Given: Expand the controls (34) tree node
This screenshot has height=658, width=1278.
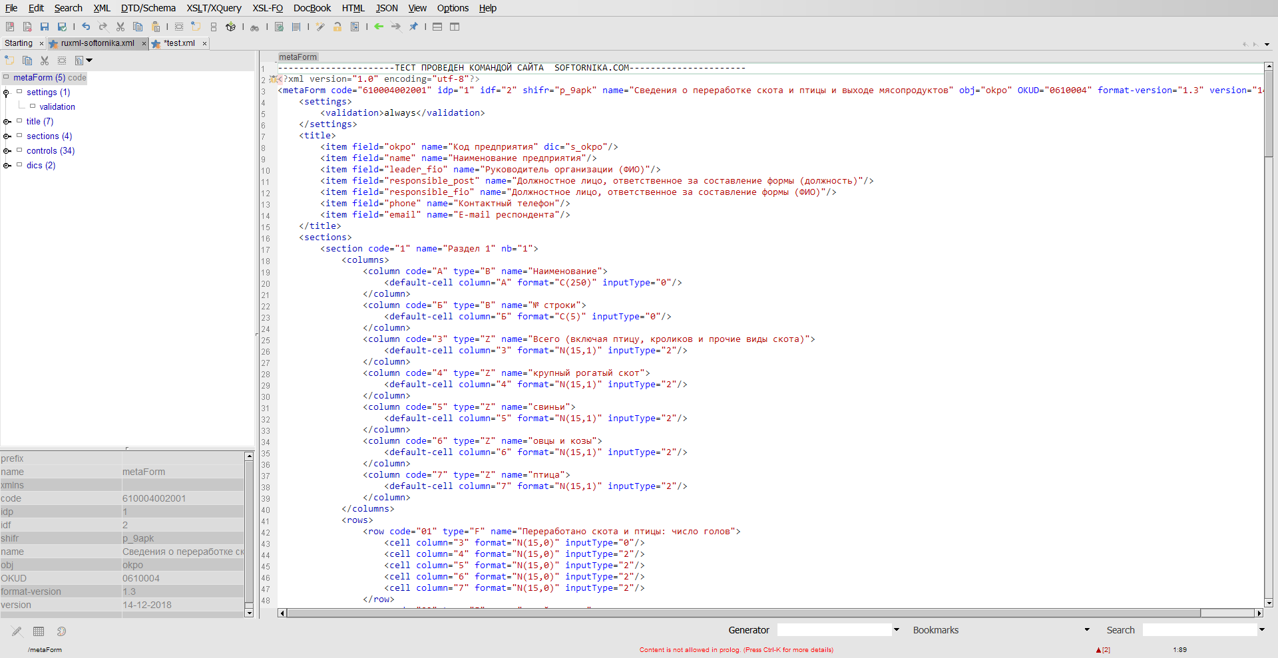Looking at the screenshot, I should point(7,151).
